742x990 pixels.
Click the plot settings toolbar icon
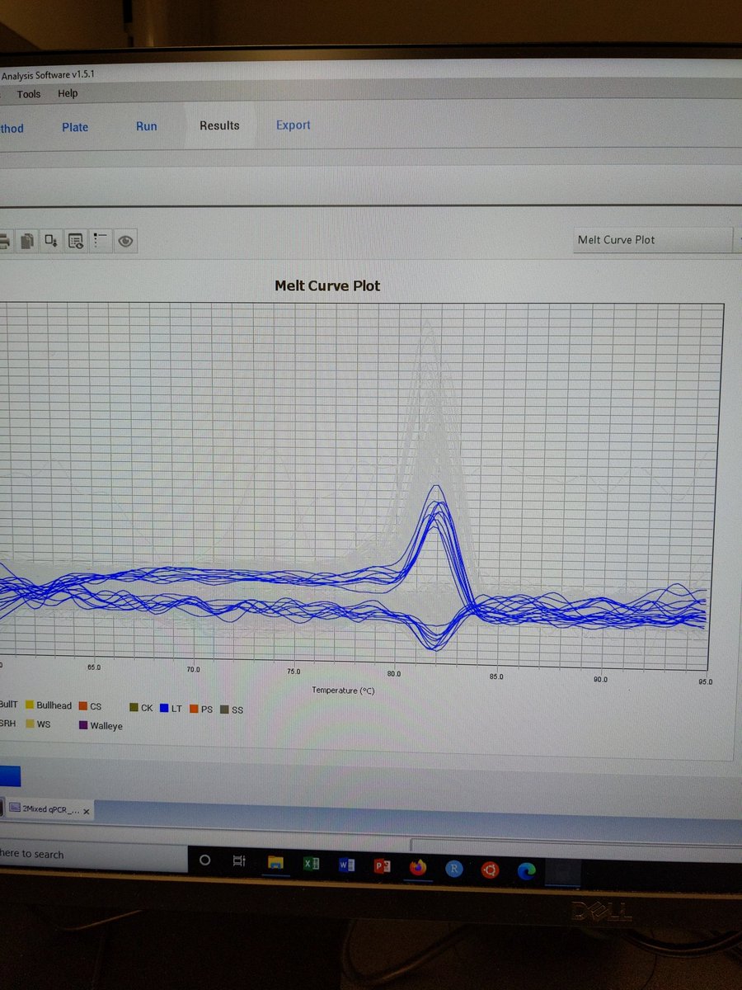[x=76, y=240]
